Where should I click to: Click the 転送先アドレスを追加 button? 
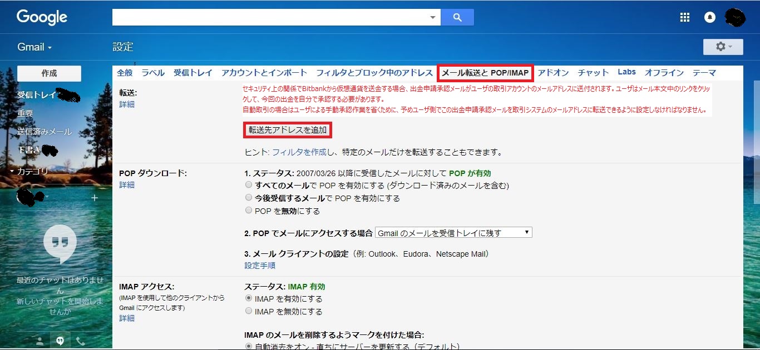click(x=287, y=130)
